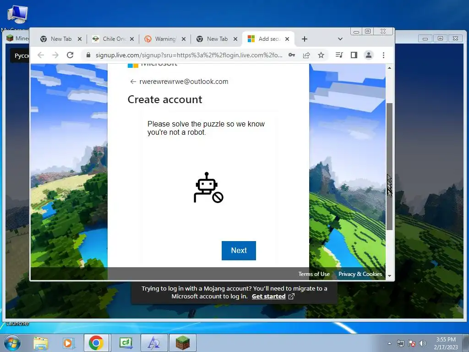Click the Action Center flag icon

(412, 343)
